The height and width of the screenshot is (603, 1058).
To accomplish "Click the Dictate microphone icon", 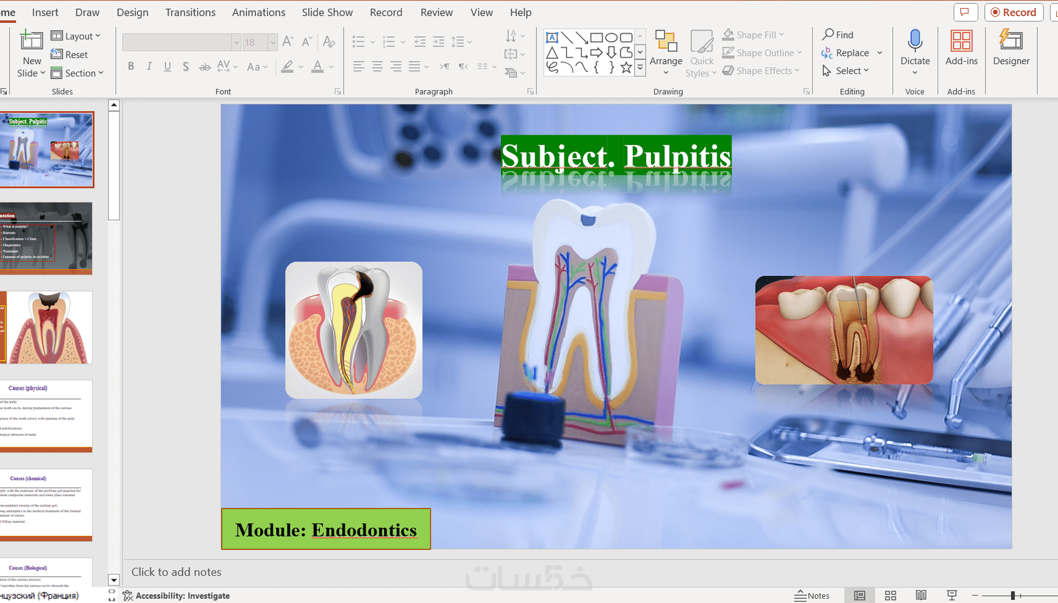I will tap(915, 40).
